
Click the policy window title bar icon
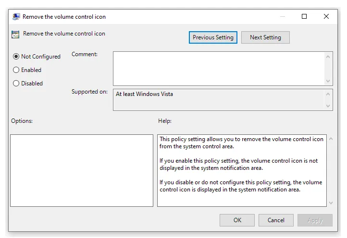click(16, 17)
